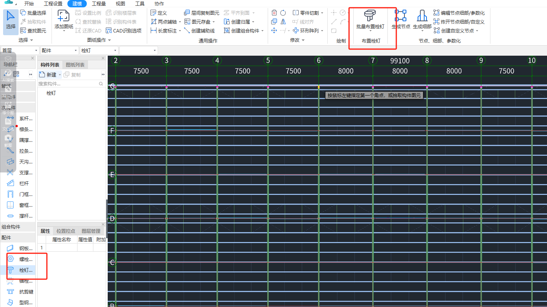Open the 工程设置 ribbon tab
The height and width of the screenshot is (307, 547).
click(x=53, y=3)
